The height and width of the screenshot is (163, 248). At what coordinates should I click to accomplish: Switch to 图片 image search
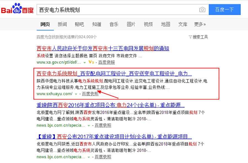coord(131,24)
